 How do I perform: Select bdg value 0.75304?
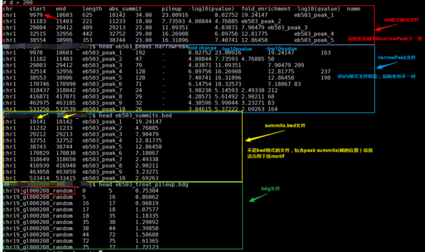point(147,191)
